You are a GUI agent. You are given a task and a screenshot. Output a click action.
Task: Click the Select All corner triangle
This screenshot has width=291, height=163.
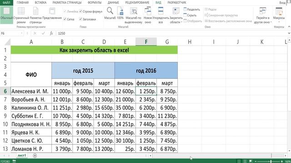click(7, 42)
